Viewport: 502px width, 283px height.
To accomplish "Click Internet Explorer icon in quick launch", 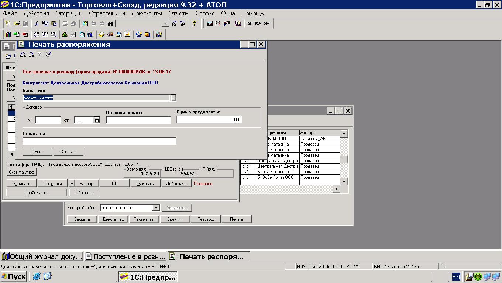I will (37, 276).
